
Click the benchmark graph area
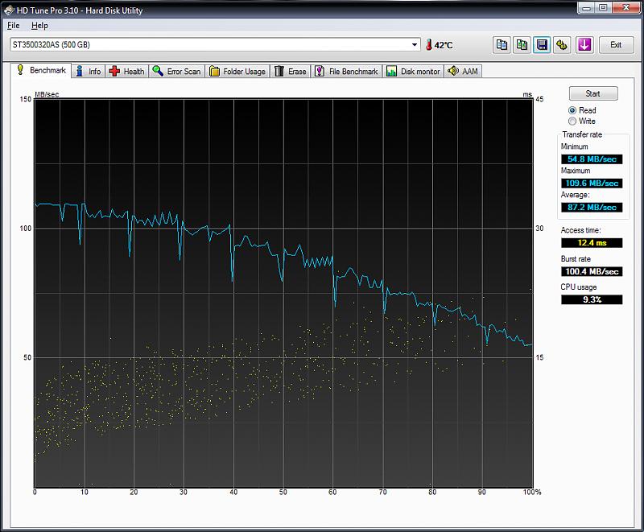point(283,293)
